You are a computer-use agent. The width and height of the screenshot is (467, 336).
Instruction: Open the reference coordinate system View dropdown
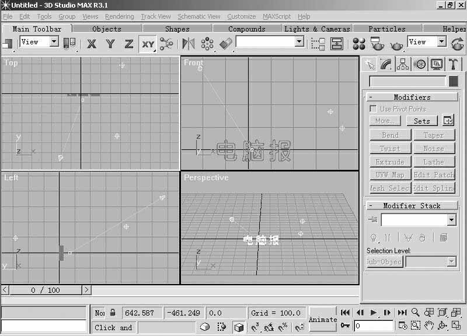click(39, 42)
